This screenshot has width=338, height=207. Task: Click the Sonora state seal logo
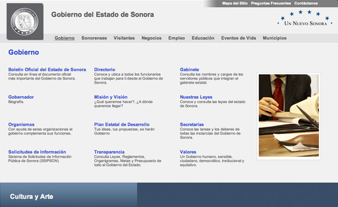tap(25, 22)
